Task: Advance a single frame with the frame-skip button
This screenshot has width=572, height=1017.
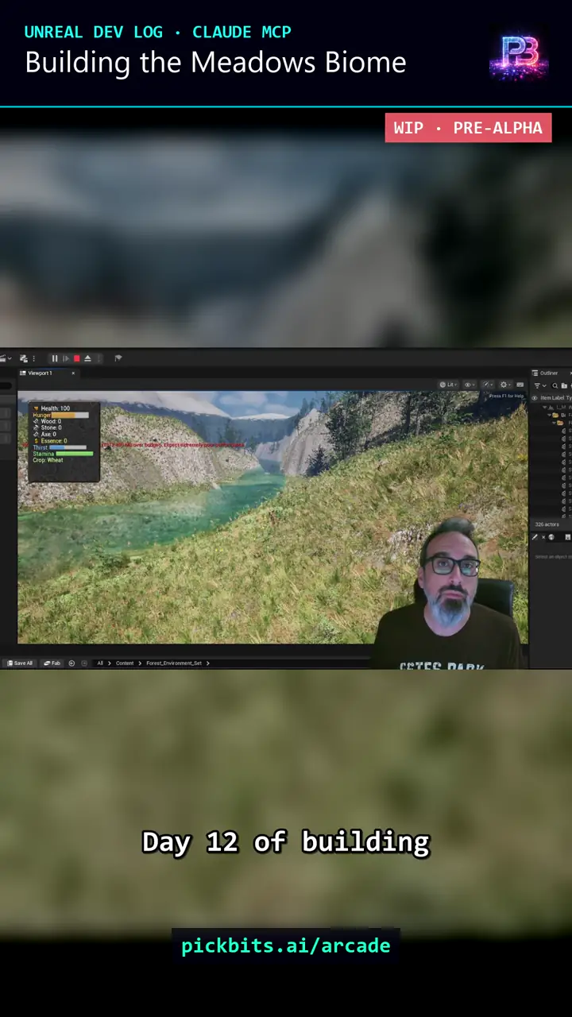Action: 66,358
